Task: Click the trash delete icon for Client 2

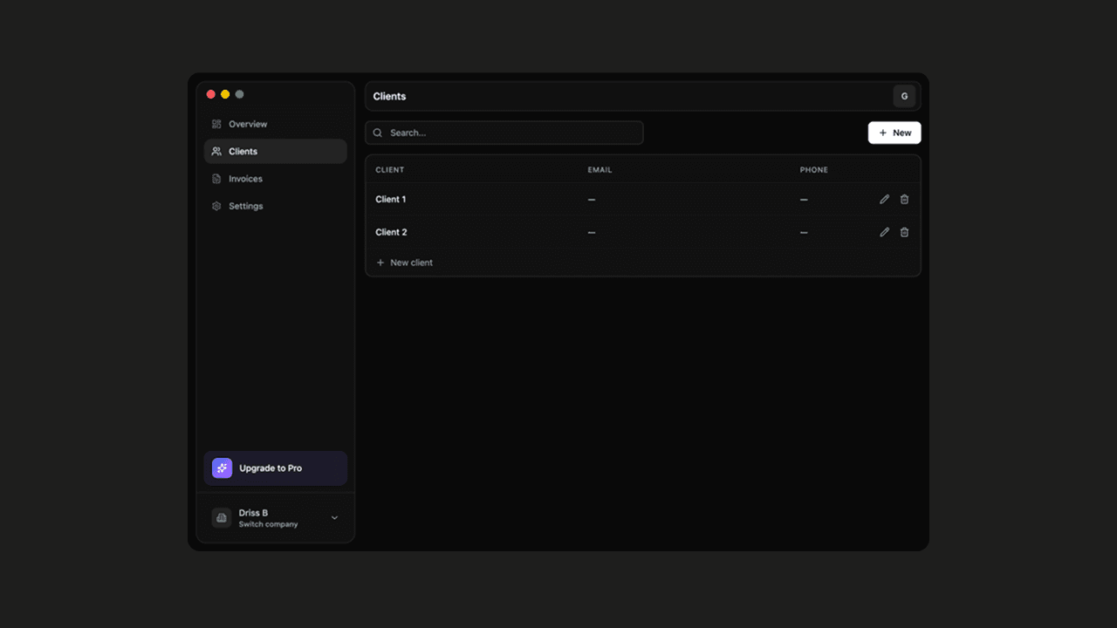Action: [x=904, y=232]
